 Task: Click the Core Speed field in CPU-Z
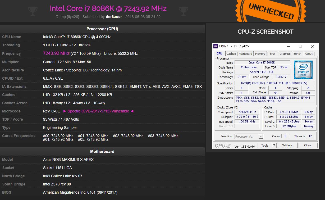247,112
